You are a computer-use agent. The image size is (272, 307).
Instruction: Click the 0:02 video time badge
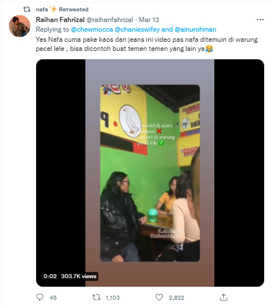tap(50, 276)
